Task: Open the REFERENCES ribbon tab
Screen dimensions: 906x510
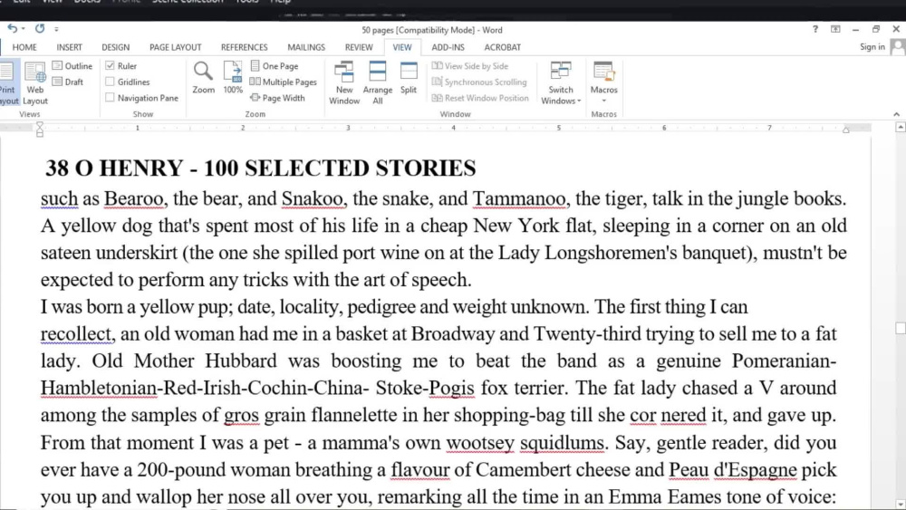Action: pos(244,47)
